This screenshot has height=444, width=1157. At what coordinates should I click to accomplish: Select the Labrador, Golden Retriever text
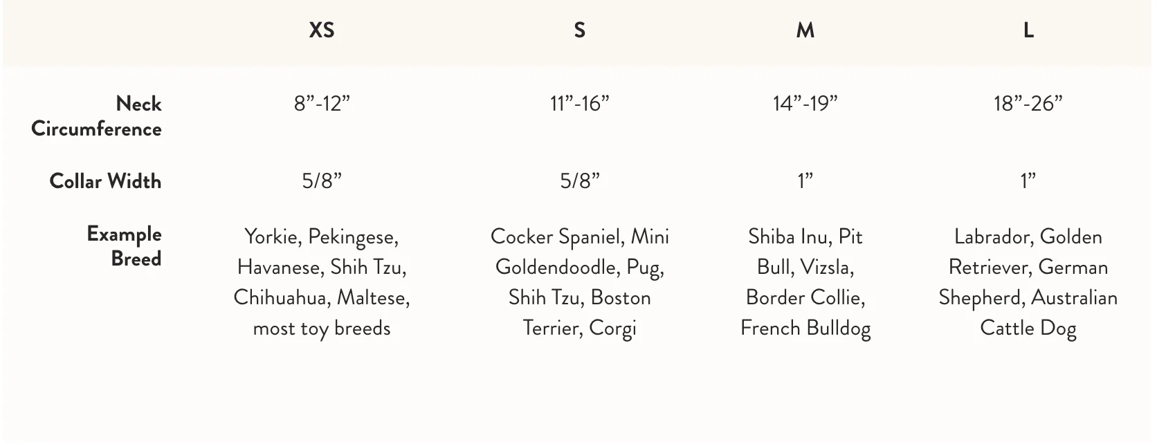(1028, 252)
